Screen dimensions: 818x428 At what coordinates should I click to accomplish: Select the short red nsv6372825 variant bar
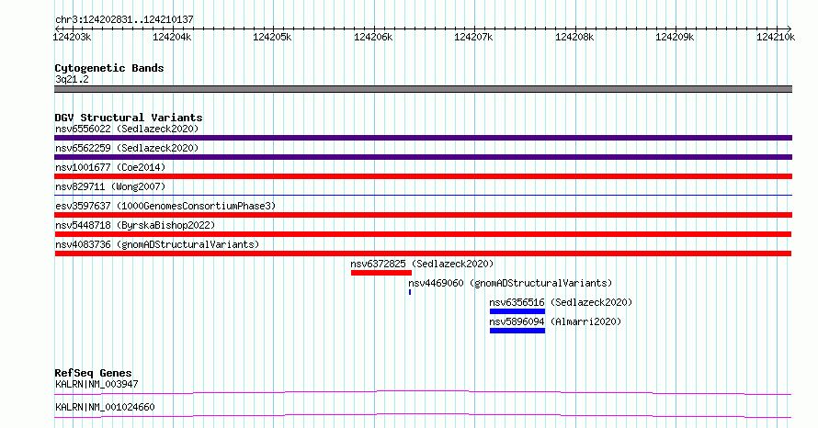(381, 273)
